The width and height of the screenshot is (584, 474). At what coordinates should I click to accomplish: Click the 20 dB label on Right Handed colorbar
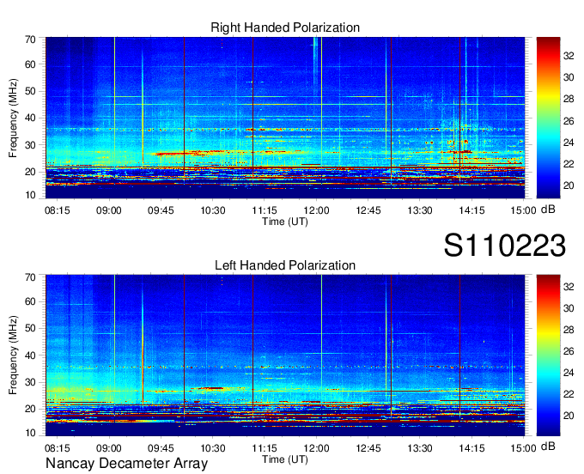(x=569, y=185)
